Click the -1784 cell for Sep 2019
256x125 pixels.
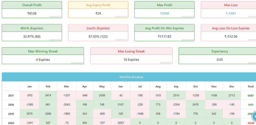point(176,114)
